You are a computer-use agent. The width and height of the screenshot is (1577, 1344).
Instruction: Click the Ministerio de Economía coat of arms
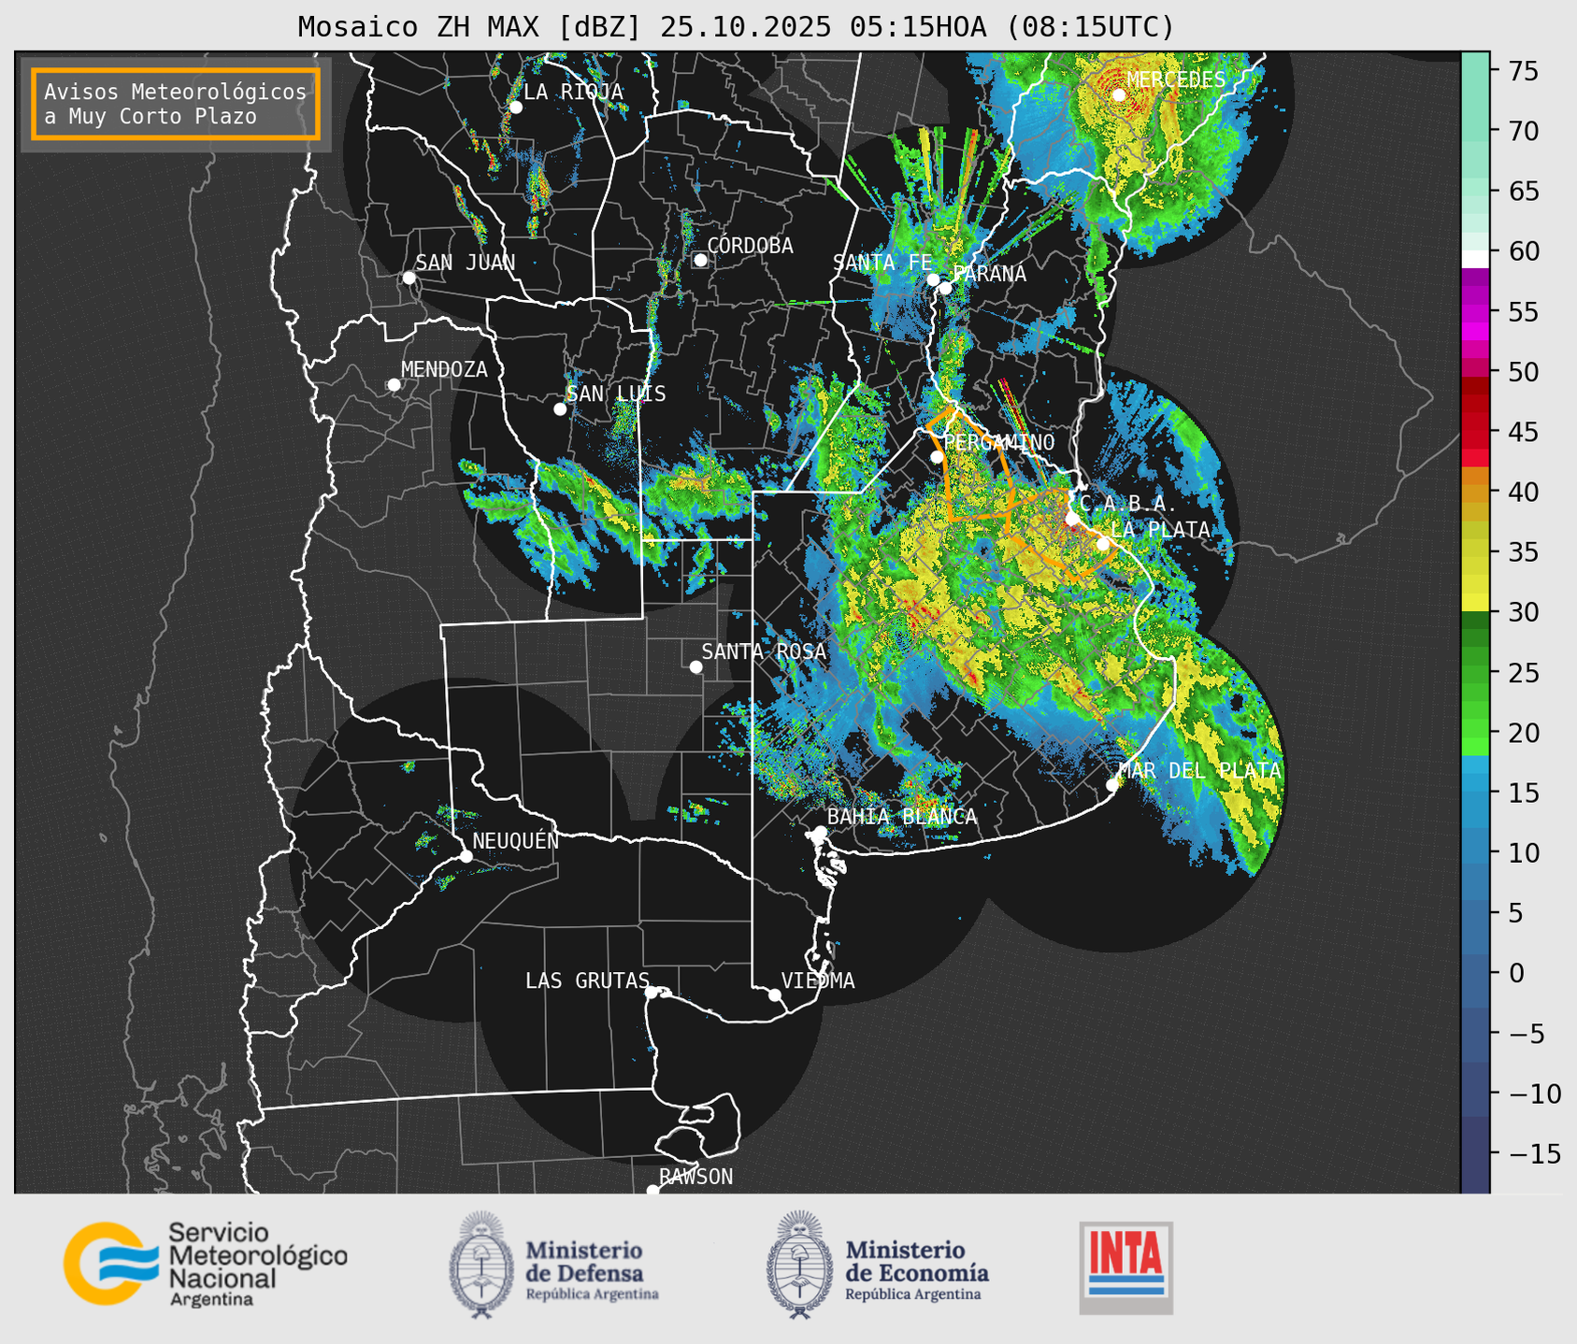801,1265
